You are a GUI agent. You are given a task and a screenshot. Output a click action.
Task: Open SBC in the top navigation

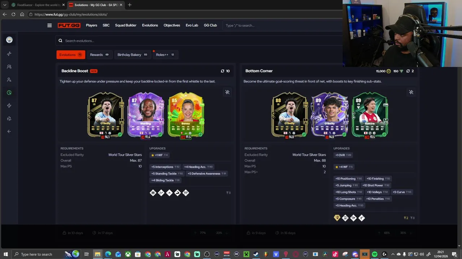click(x=106, y=26)
